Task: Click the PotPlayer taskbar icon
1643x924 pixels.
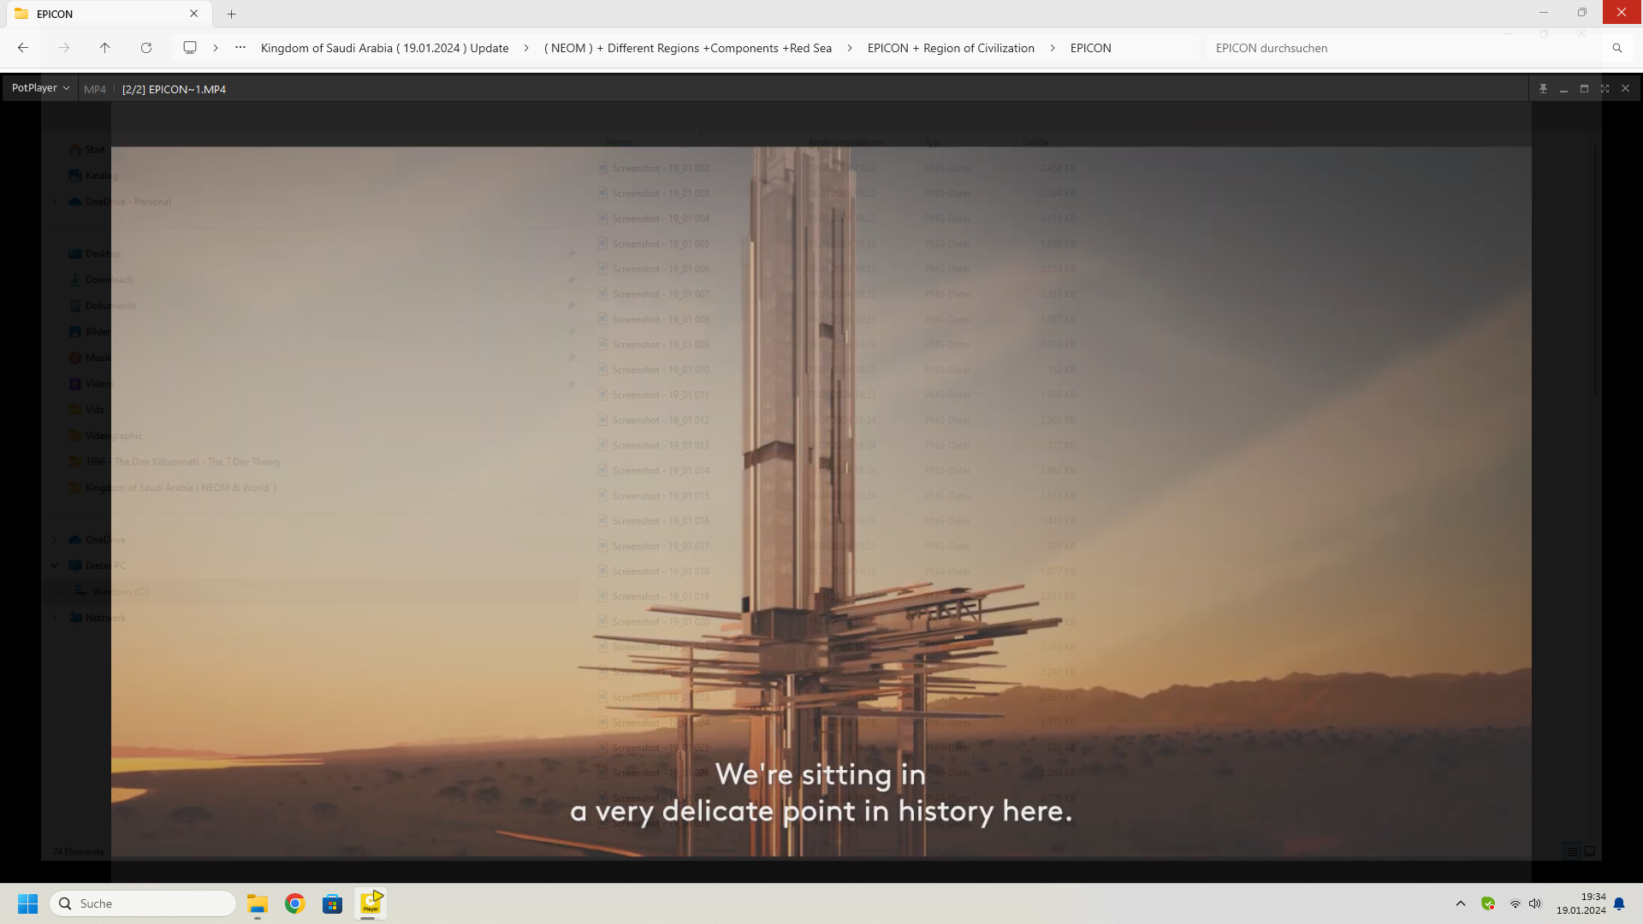Action: pos(371,903)
